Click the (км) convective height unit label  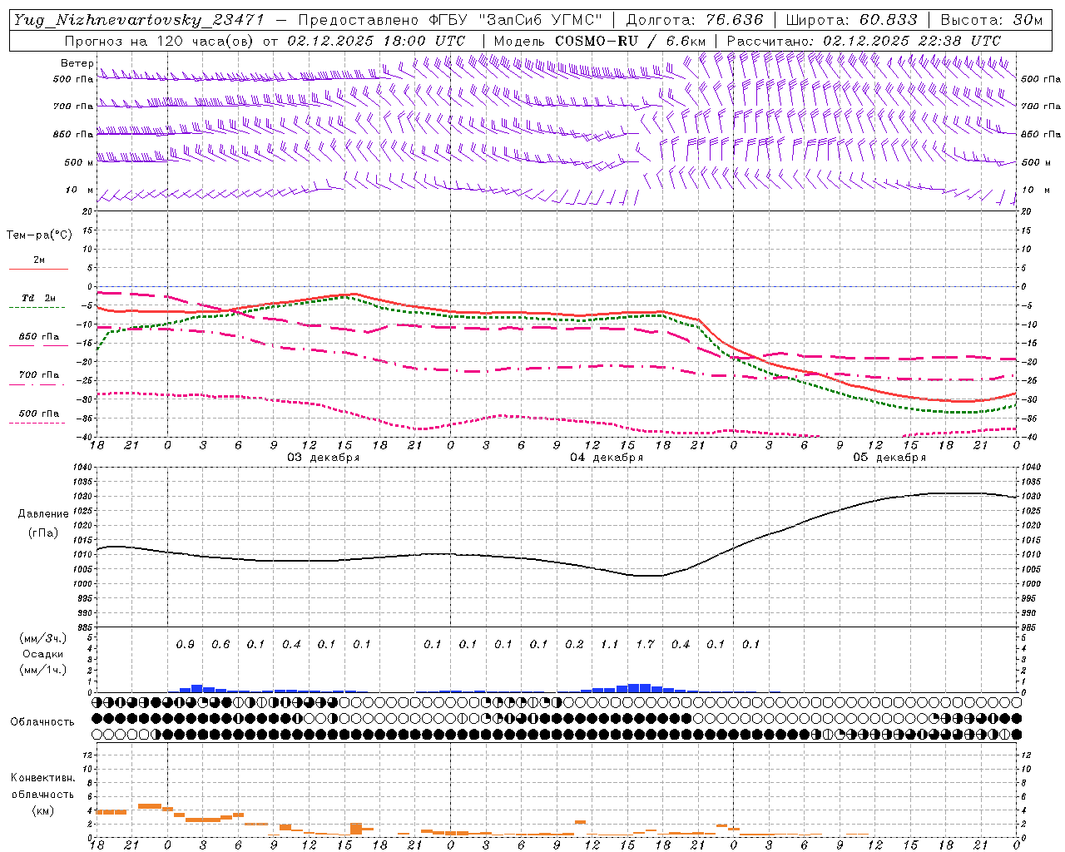43,810
